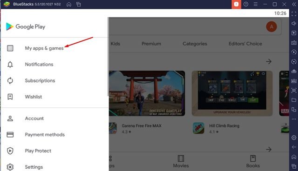Switch to the Premium tab

tap(151, 44)
